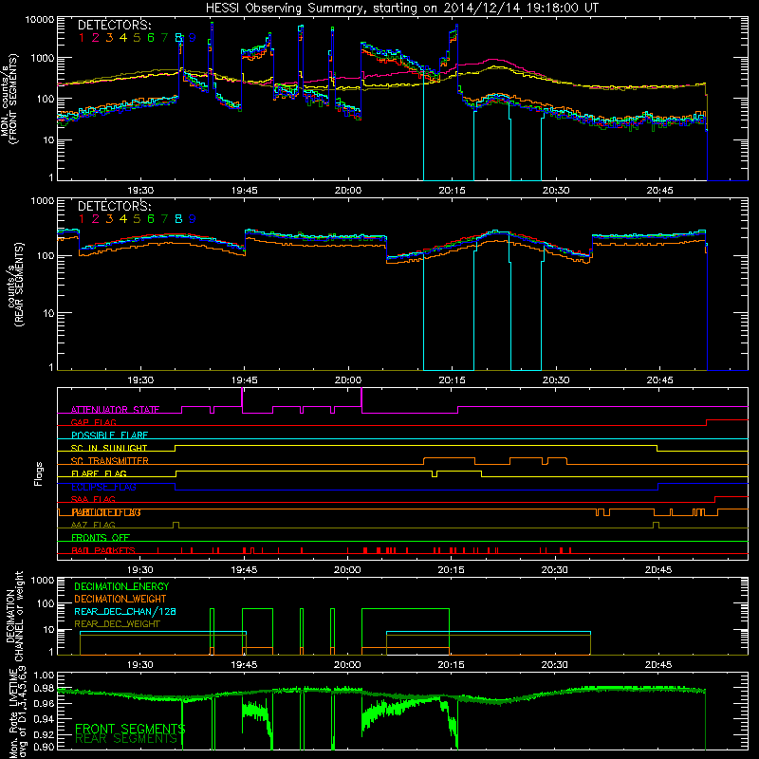
Task: Click 1000 tick on rear segments axis
Action: 43,201
